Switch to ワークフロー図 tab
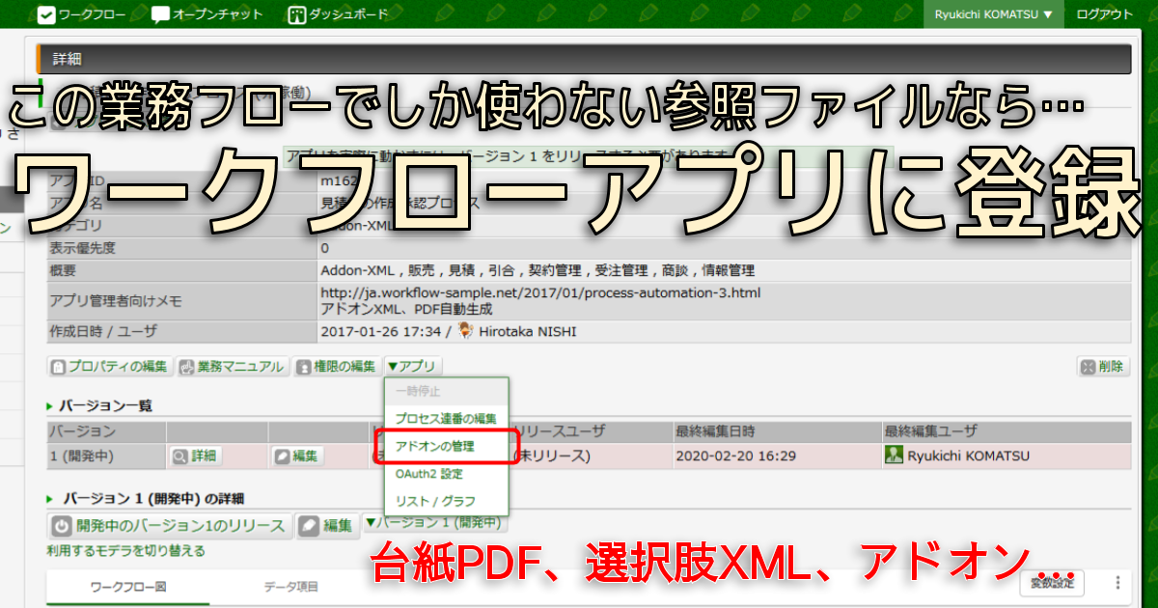 click(128, 587)
